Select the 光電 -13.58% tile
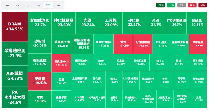 pyautogui.click(x=199, y=99)
